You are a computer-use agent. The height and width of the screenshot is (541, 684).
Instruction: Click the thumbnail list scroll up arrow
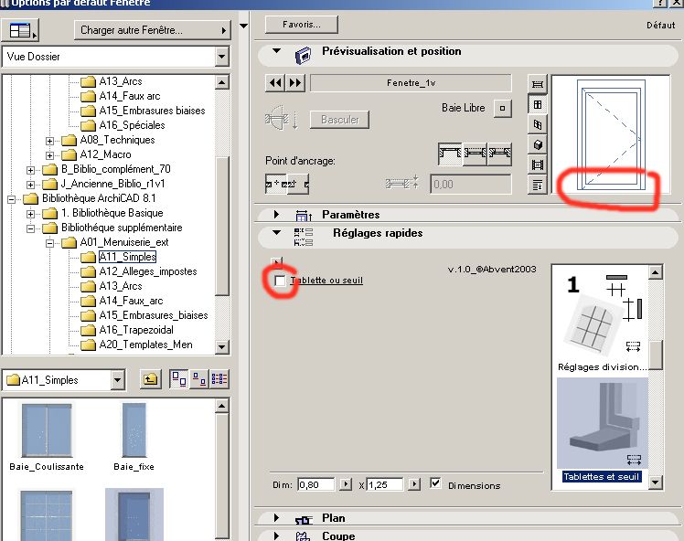[222, 407]
